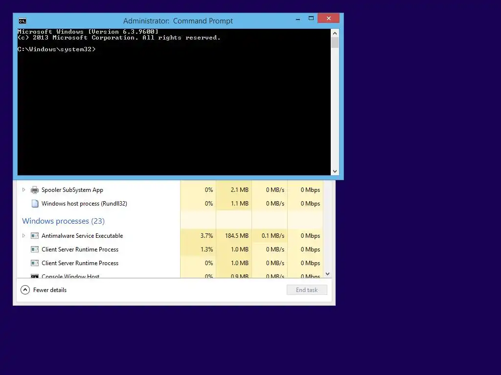501x375 pixels.
Task: Click the Console Window Host icon
Action: point(35,276)
